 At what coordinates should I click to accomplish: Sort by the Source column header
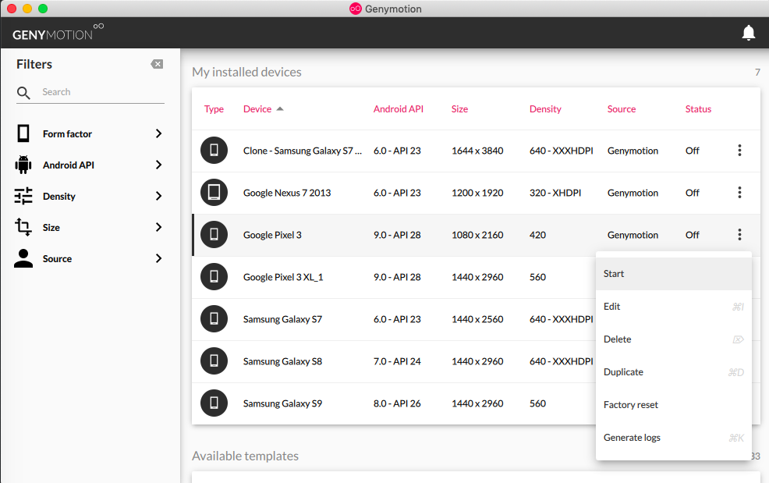pos(622,109)
